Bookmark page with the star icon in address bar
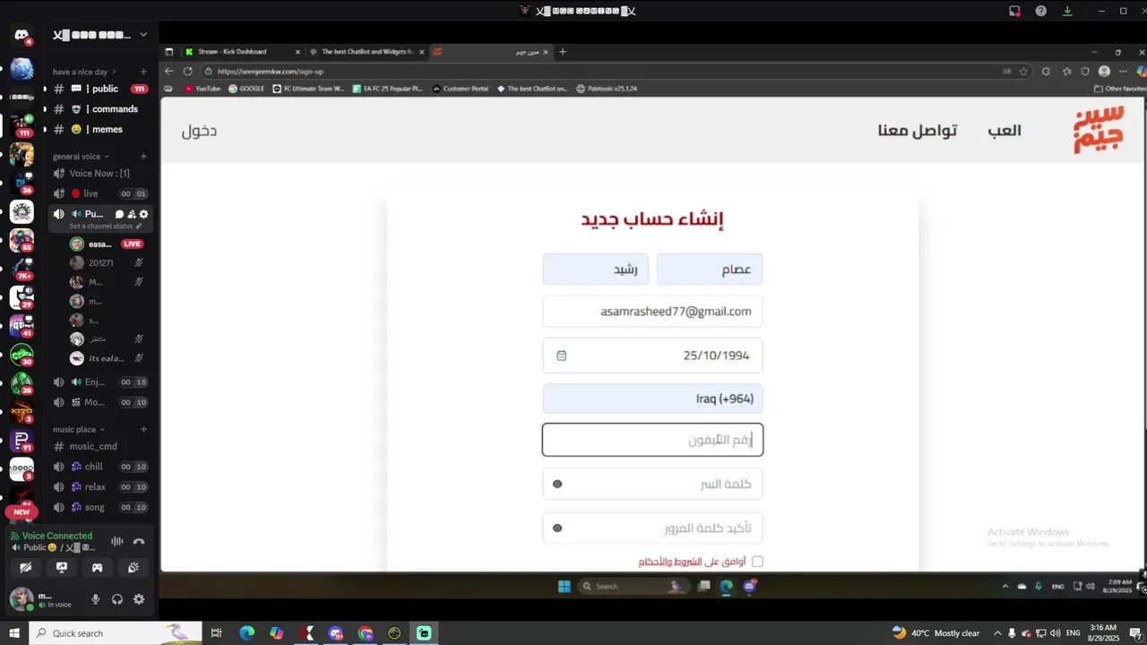 [1022, 71]
